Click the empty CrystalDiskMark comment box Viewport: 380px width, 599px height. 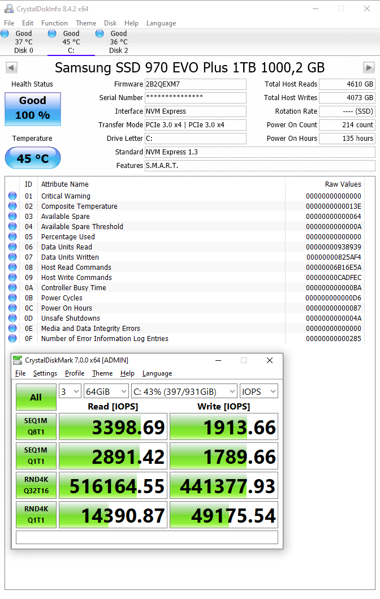[x=147, y=537]
